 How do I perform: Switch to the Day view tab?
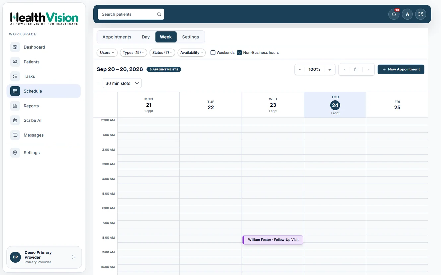[146, 37]
